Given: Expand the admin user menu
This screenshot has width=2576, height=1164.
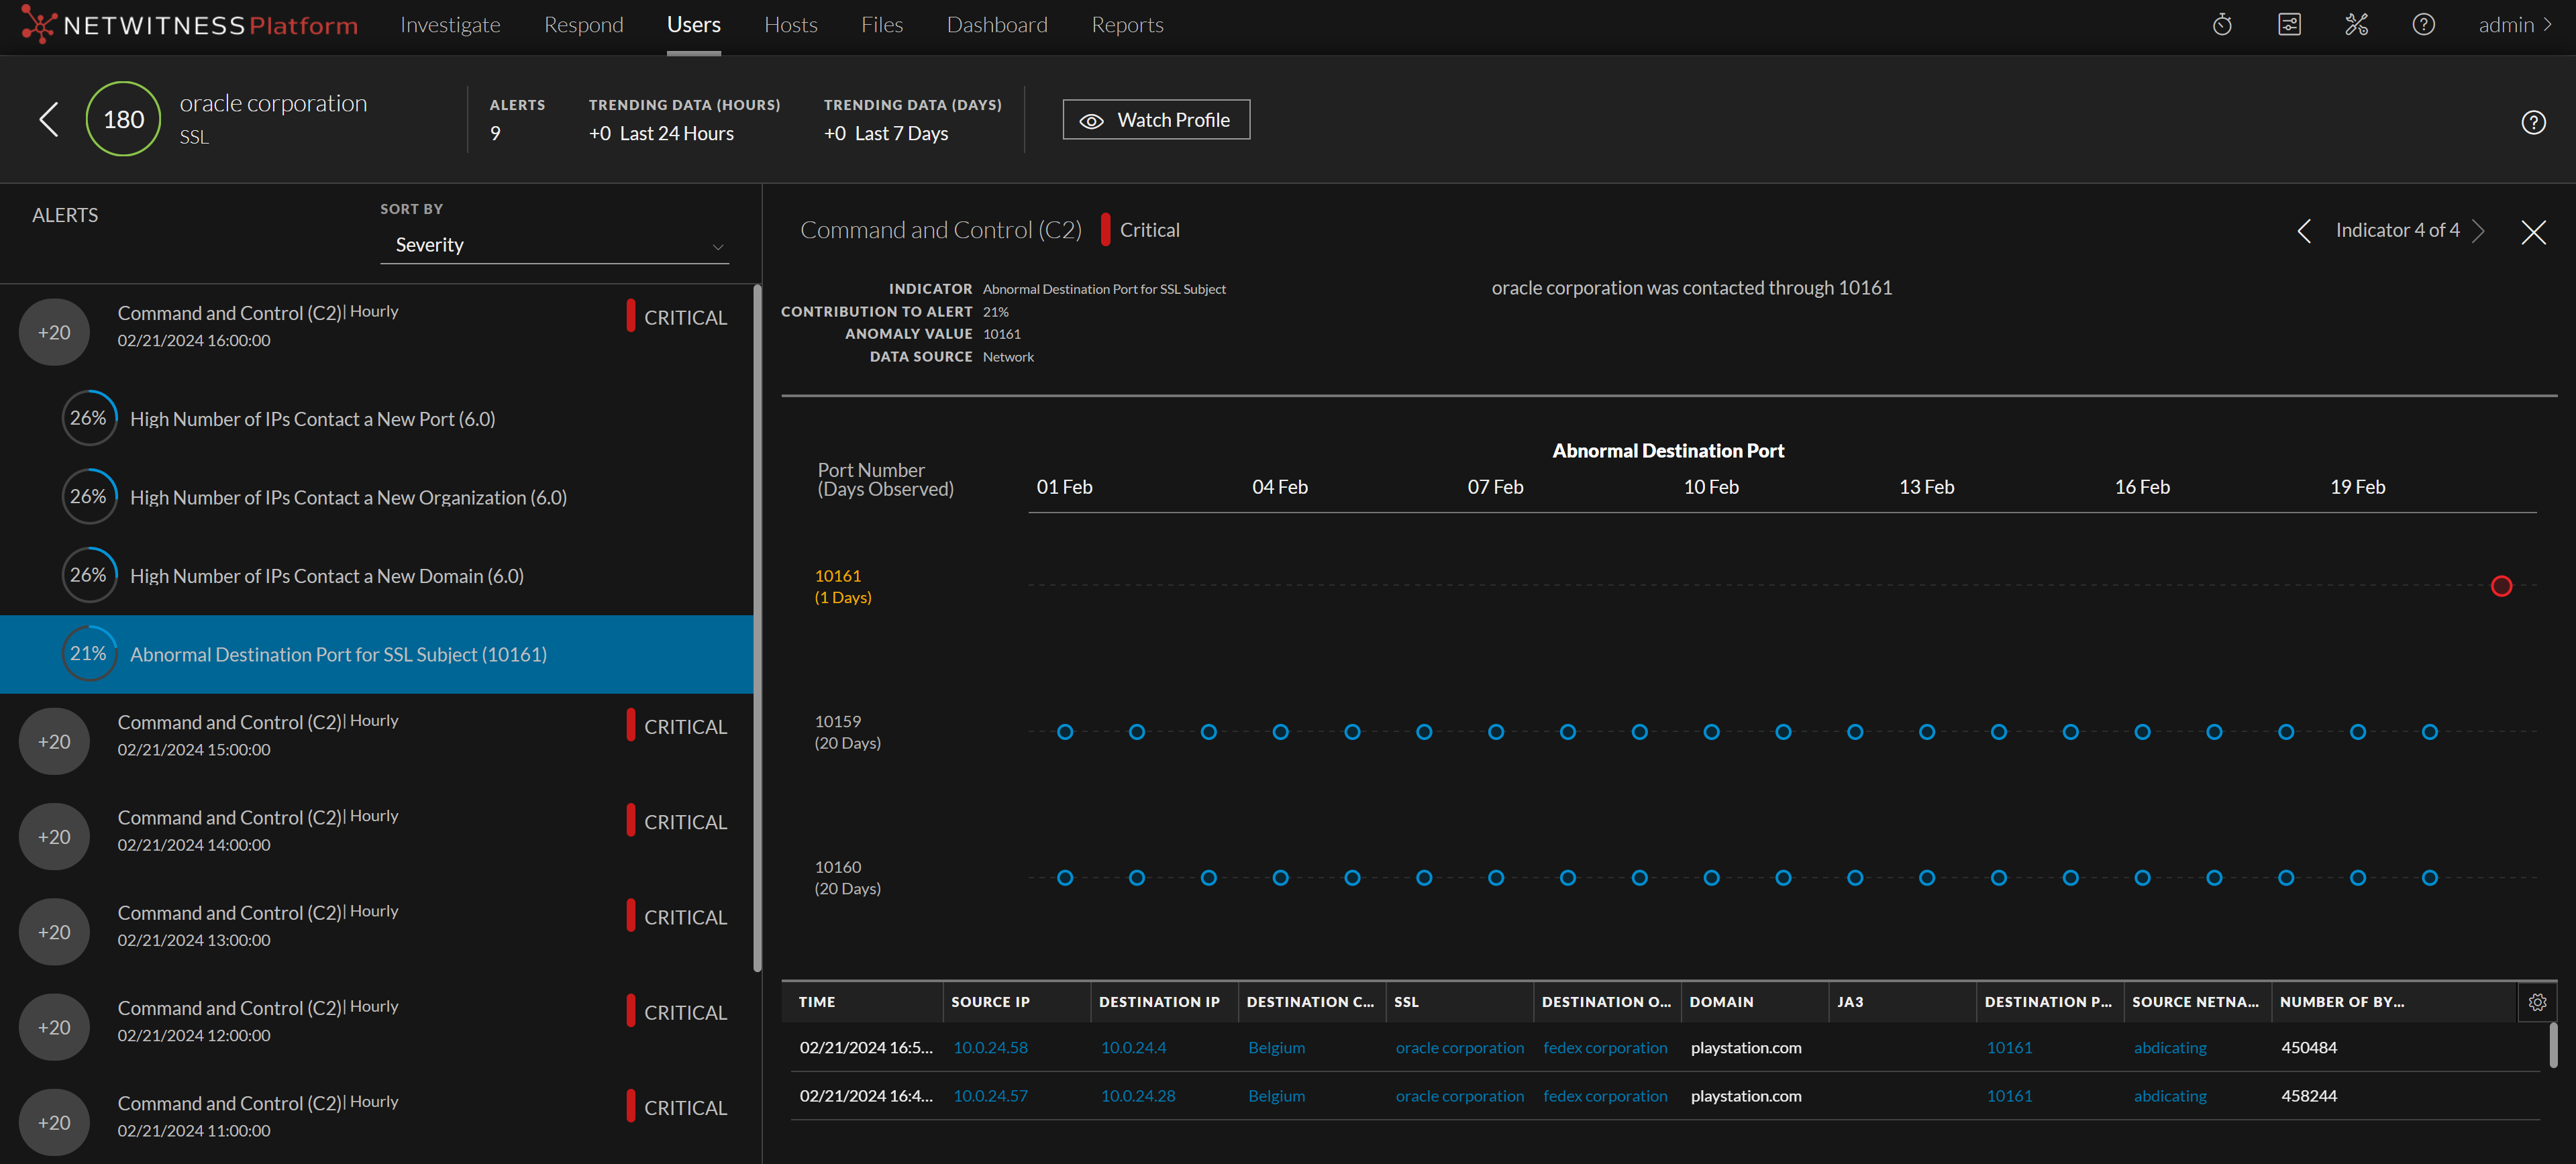Looking at the screenshot, I should pos(2514,25).
